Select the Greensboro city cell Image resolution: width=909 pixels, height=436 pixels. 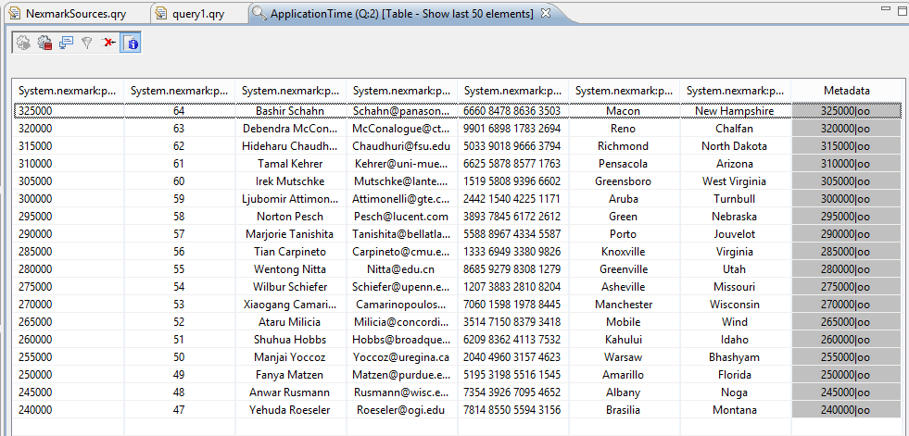click(x=623, y=181)
